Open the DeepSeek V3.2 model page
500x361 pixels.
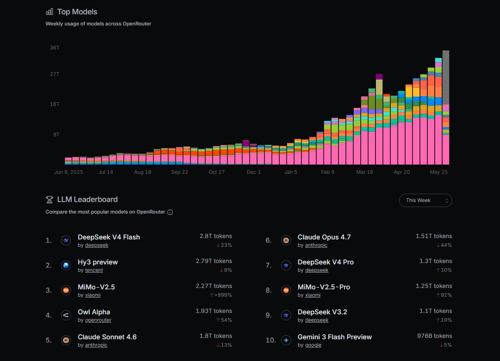pyautogui.click(x=322, y=312)
